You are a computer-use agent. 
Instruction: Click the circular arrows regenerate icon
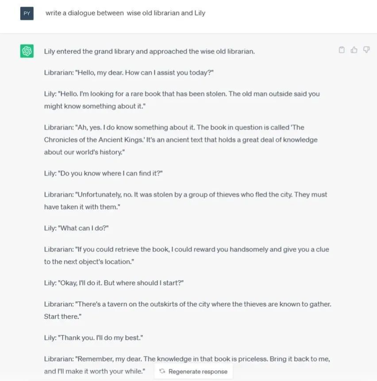162,371
